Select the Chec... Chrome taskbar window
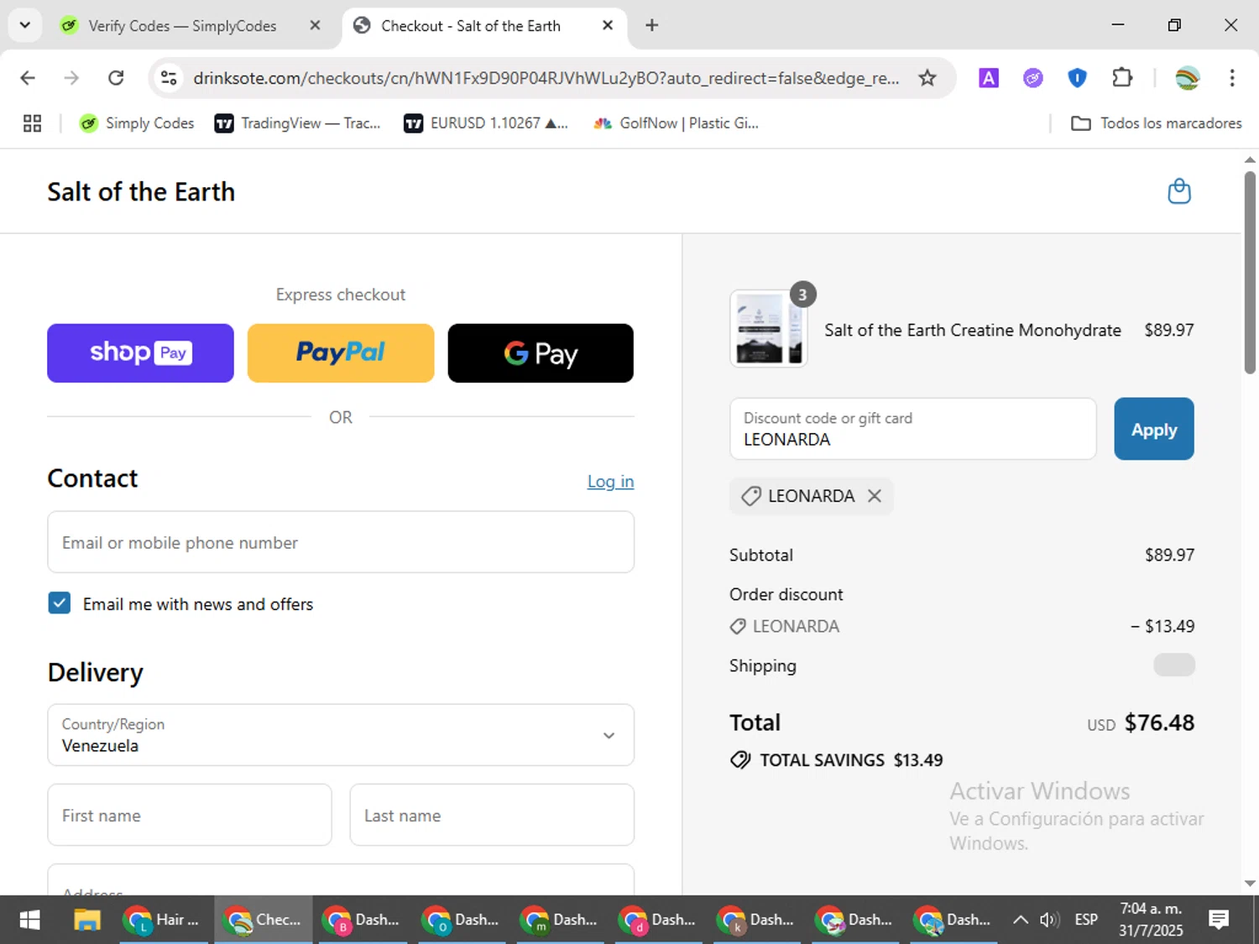This screenshot has height=944, width=1259. (x=264, y=920)
